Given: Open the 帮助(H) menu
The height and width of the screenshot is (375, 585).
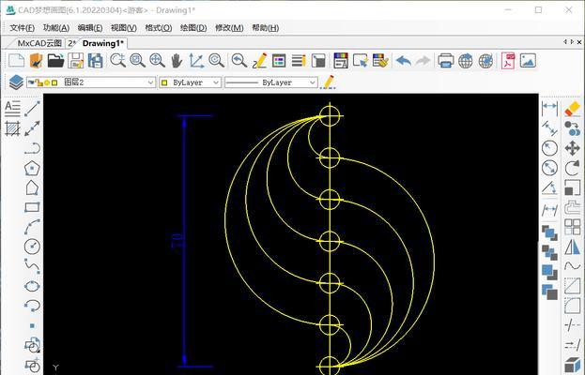Looking at the screenshot, I should (265, 28).
